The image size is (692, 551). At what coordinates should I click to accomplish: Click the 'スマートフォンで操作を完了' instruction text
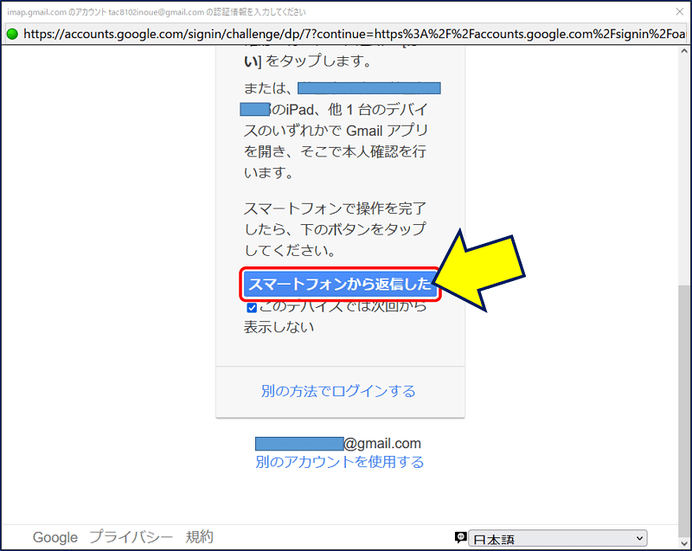point(335,208)
